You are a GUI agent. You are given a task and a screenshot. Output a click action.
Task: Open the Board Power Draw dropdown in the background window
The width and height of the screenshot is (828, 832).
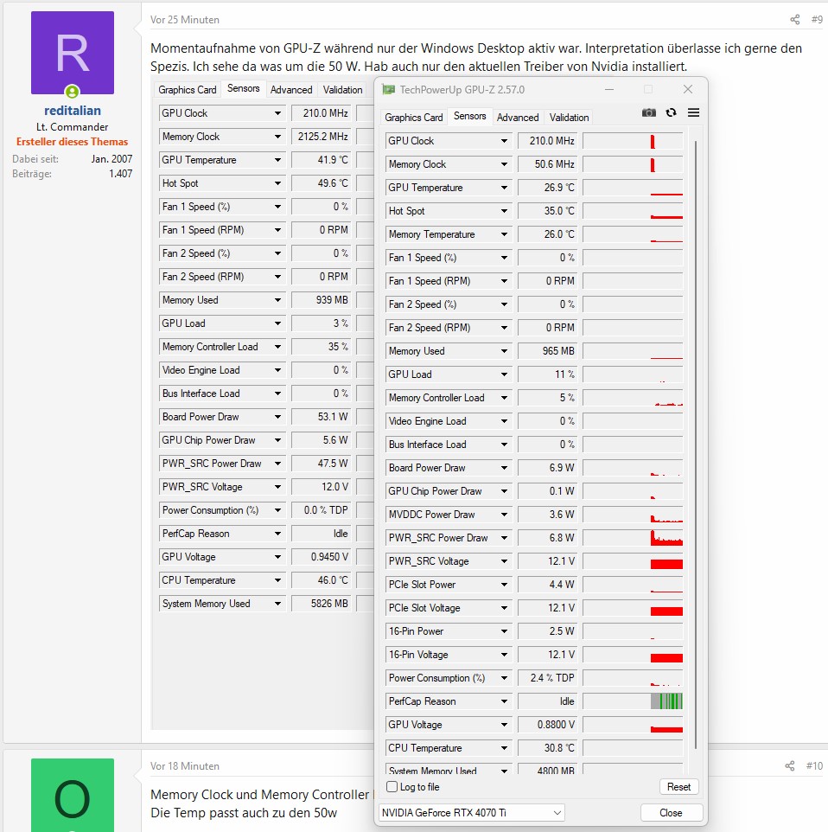tap(277, 417)
